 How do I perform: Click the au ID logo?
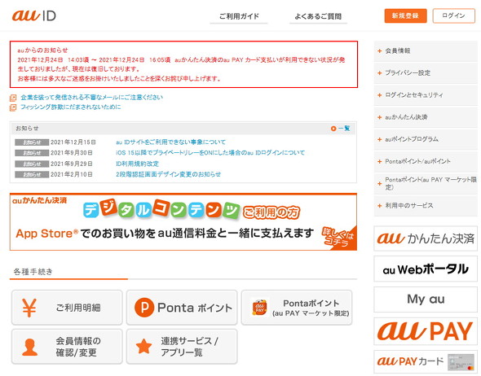33,15
